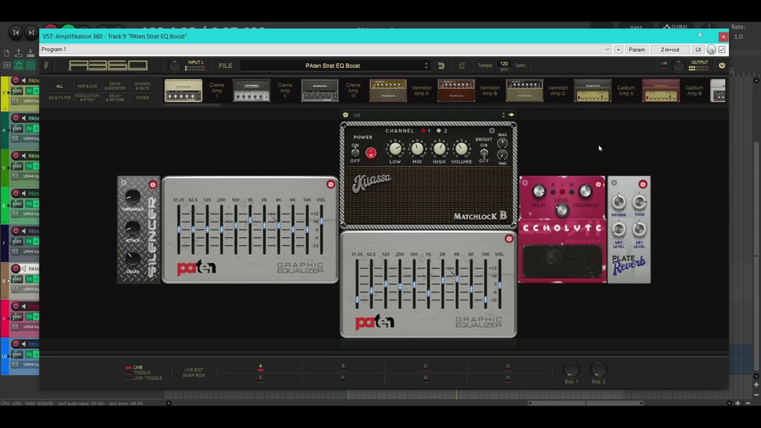This screenshot has height=428, width=761.
Task: Toggle the Echolyte delay pedal power
Action: click(599, 184)
